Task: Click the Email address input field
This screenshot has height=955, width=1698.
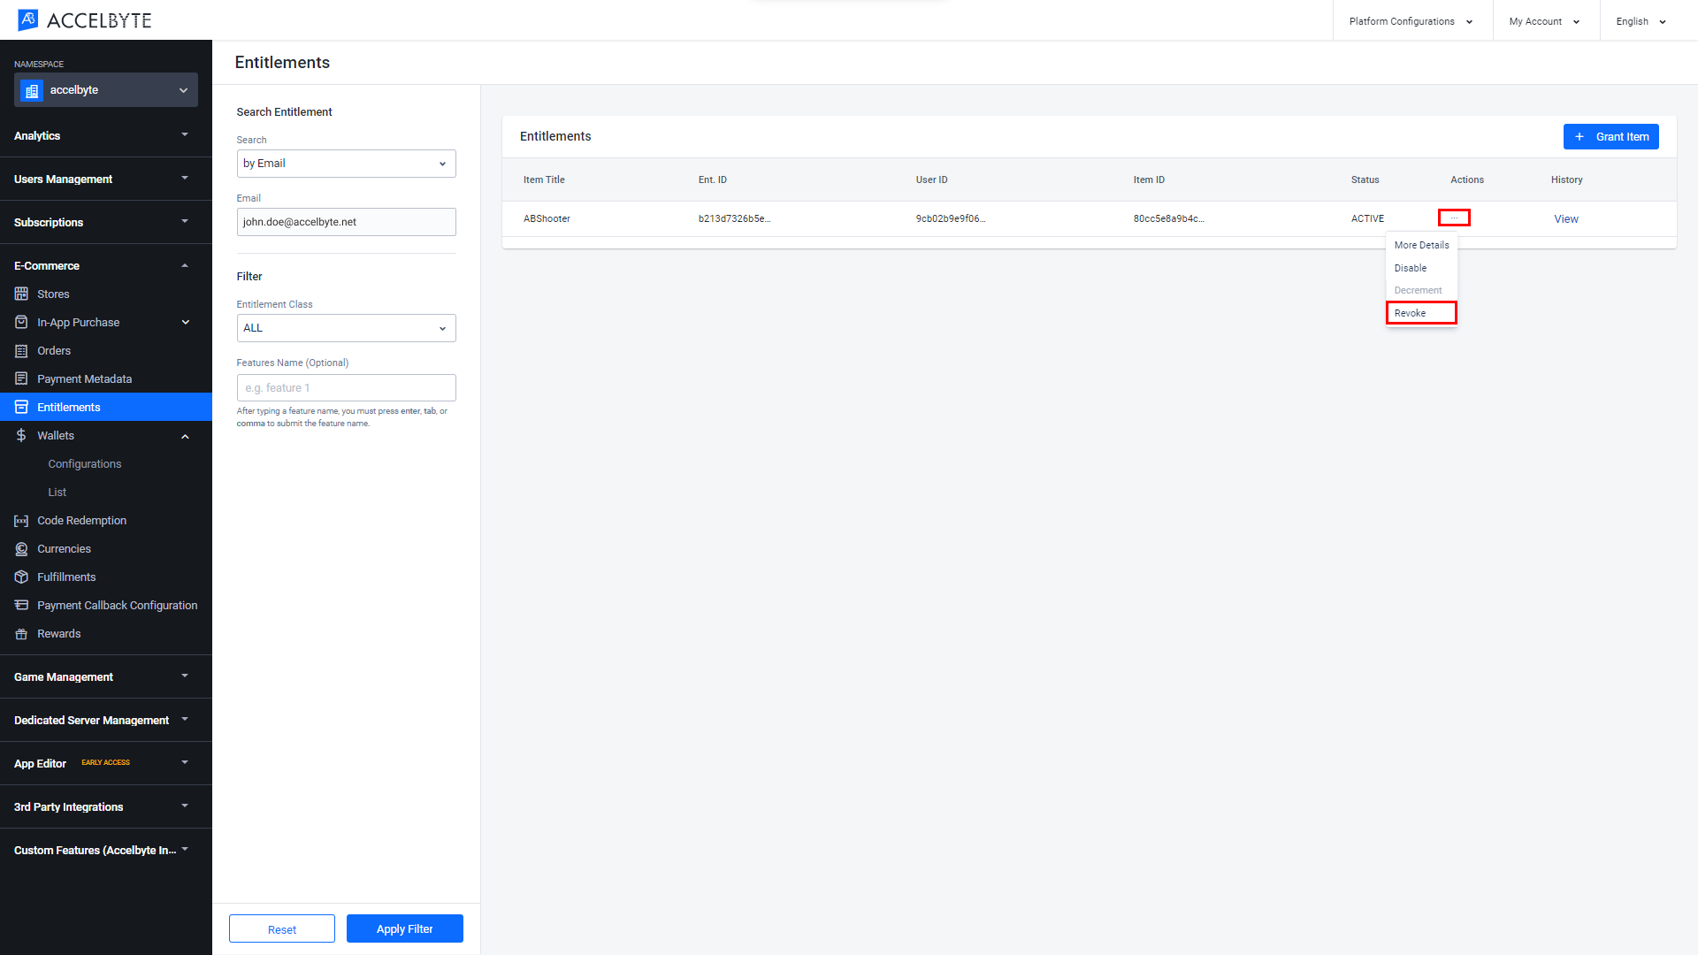Action: click(x=347, y=222)
